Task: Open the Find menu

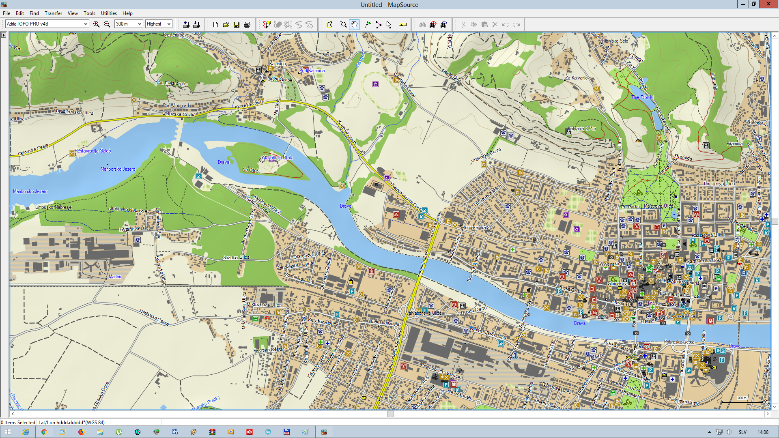Action: coord(34,13)
